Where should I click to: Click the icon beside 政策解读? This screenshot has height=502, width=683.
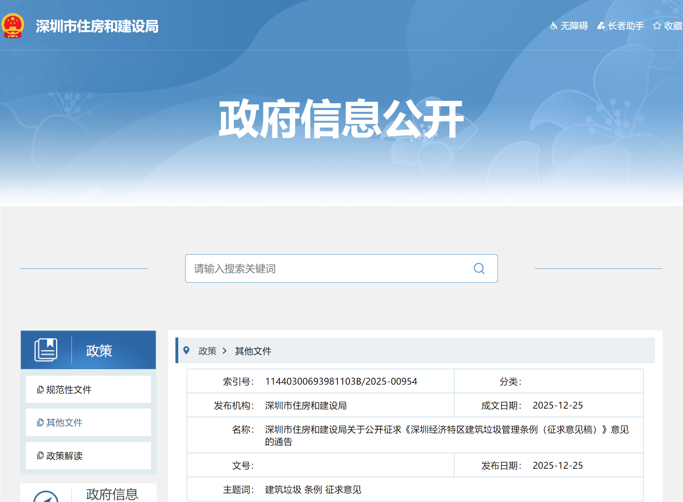coord(40,455)
